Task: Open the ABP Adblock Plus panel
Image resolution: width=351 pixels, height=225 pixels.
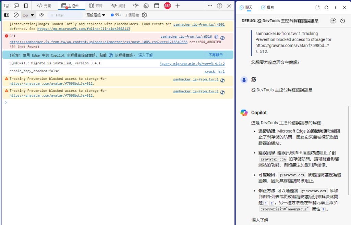Action: coord(167,6)
